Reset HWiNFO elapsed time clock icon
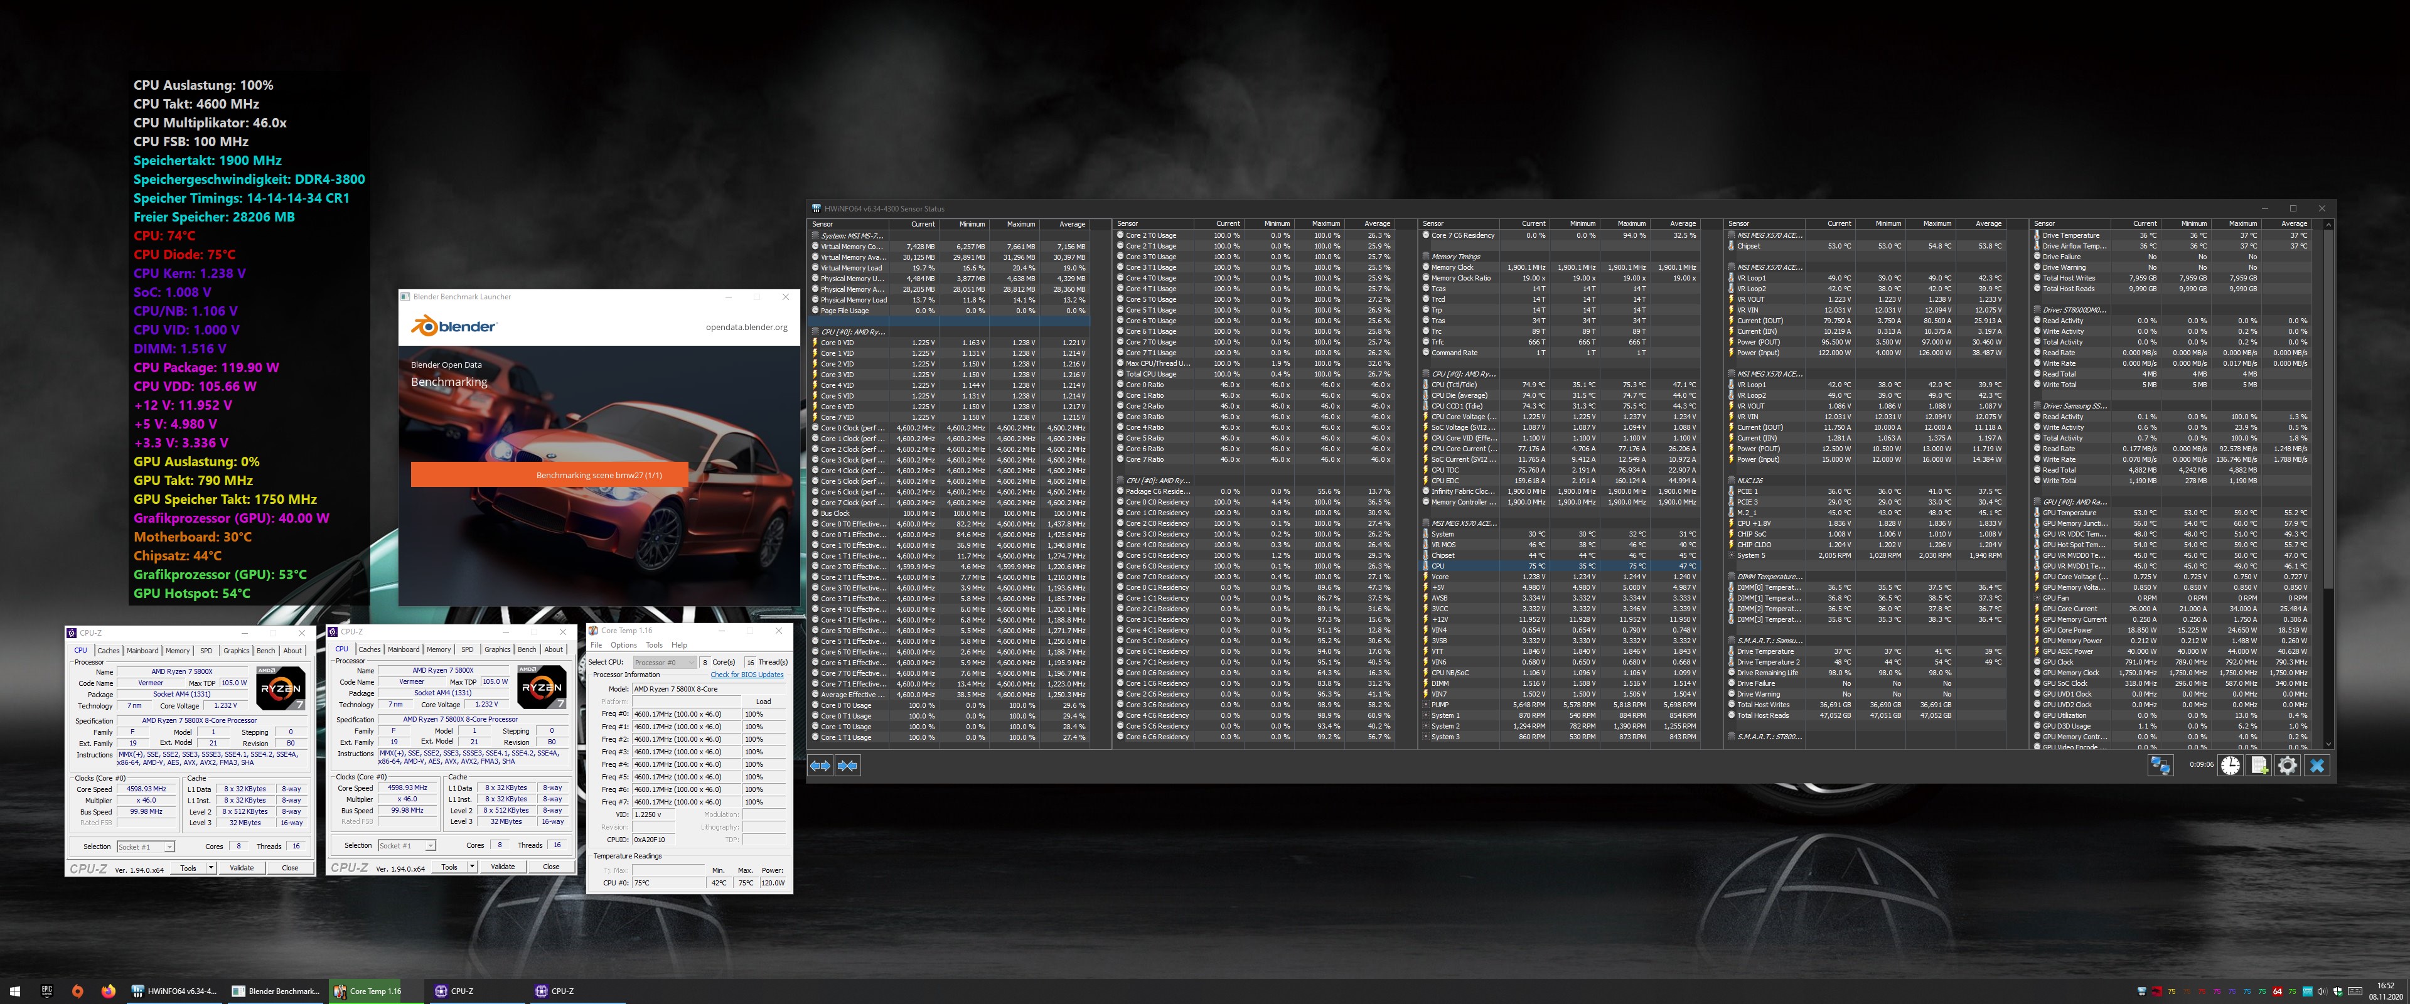Viewport: 2410px width, 1004px height. (x=2231, y=766)
